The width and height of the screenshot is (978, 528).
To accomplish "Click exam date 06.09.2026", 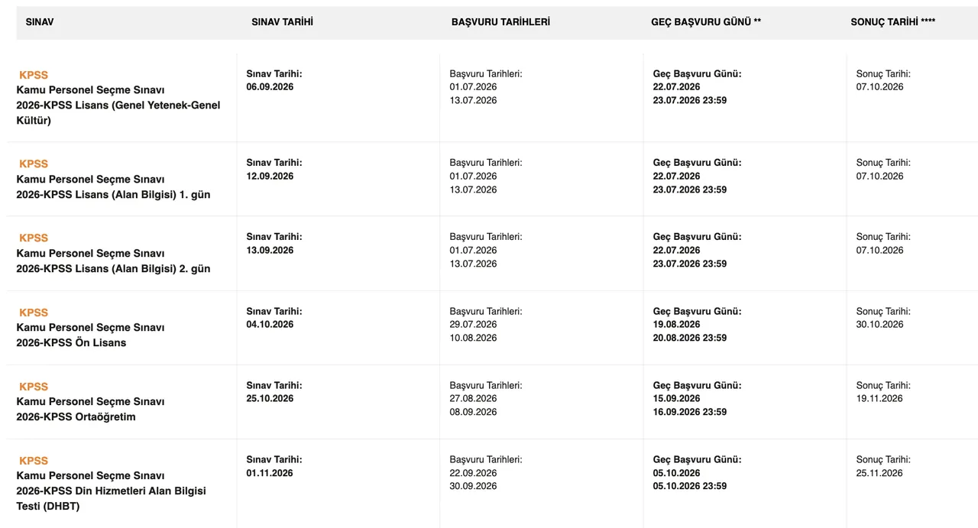I will point(270,87).
